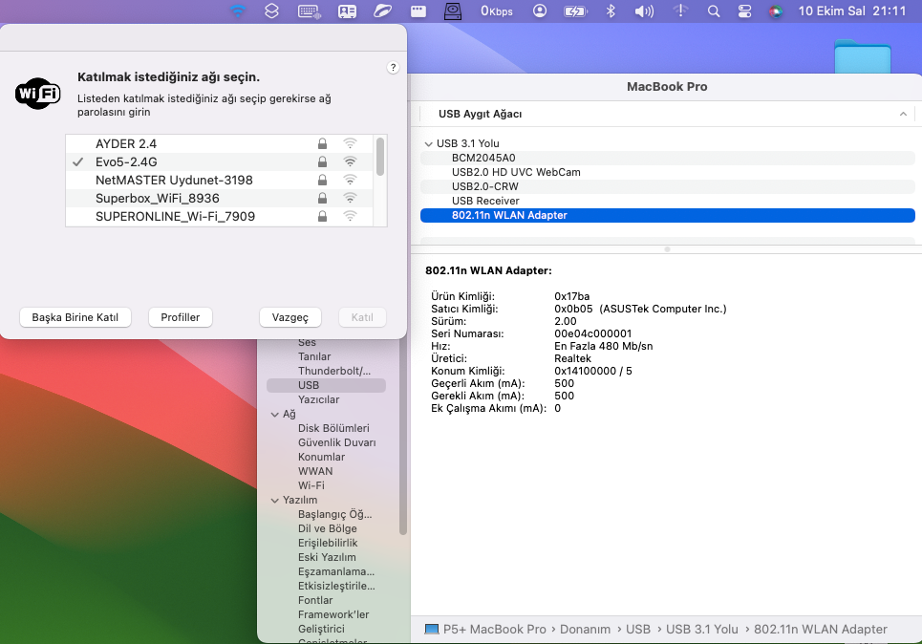Click the contact card menu bar icon
Image resolution: width=922 pixels, height=644 pixels.
coord(347,11)
